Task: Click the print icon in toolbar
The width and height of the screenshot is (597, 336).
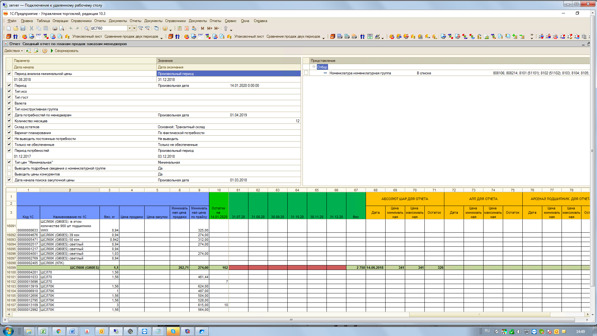Action: pyautogui.click(x=55, y=28)
